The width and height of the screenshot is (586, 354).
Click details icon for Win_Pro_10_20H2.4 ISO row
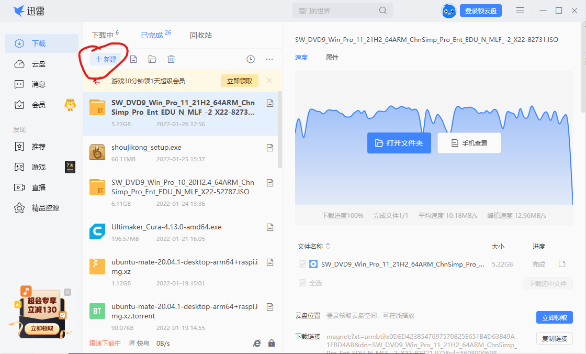270,183
